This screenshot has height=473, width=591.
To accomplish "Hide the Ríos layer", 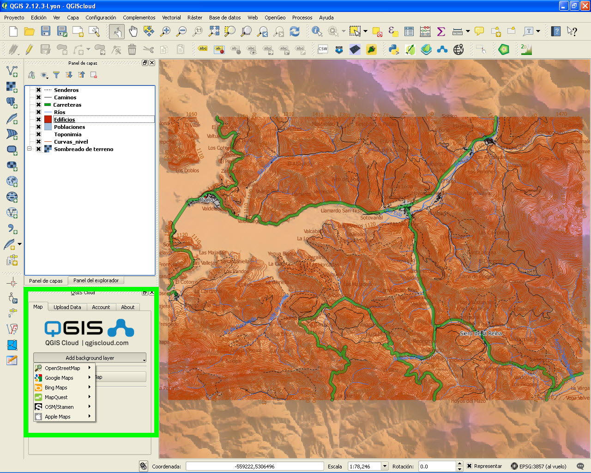I will [x=38, y=112].
